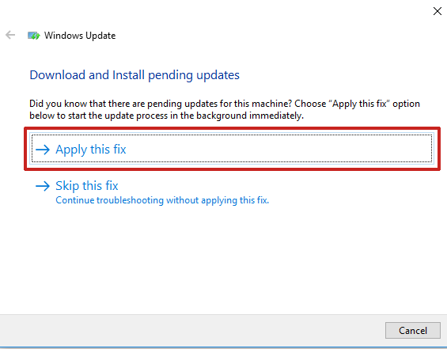Image resolution: width=447 pixels, height=349 pixels.
Task: Click the word 'immediately' in the description
Action: click(x=276, y=116)
